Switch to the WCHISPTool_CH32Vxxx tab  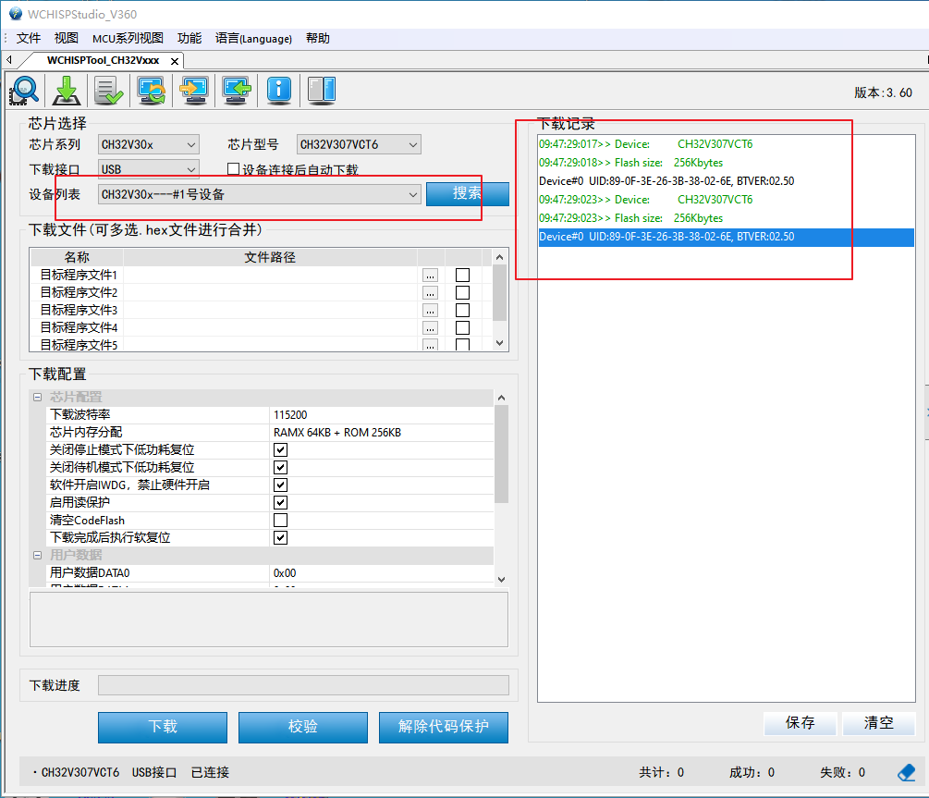point(102,58)
